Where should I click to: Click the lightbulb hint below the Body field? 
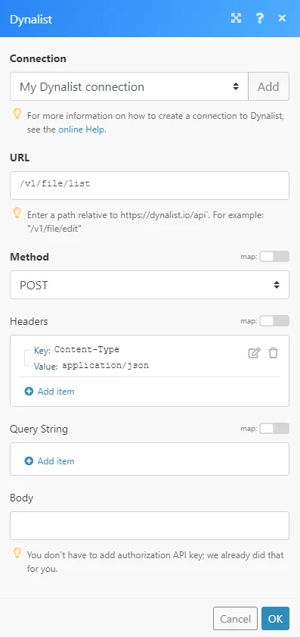tap(17, 552)
